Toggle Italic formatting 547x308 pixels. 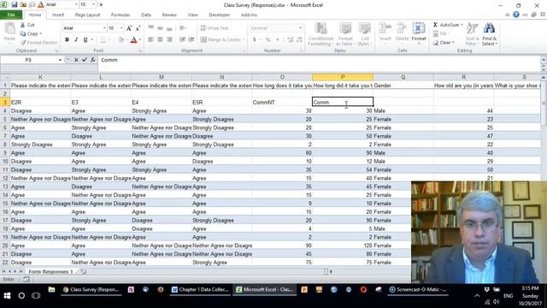tap(76, 40)
